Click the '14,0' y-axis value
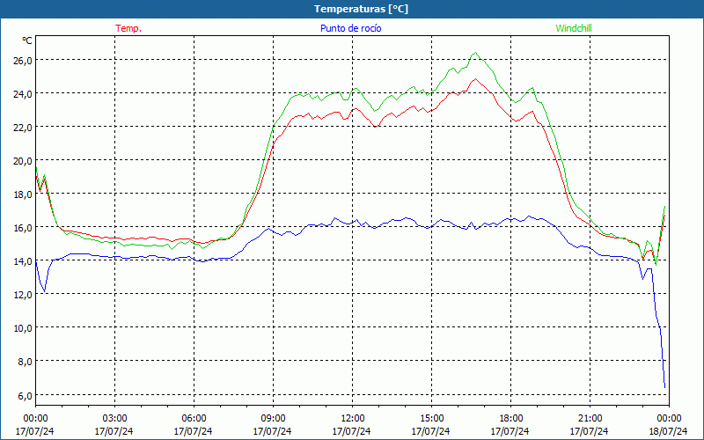Viewport: 704px width, 440px height. [x=23, y=260]
